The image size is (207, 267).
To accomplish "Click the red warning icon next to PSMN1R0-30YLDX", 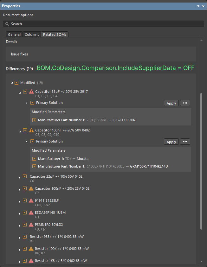I will tap(31, 225).
